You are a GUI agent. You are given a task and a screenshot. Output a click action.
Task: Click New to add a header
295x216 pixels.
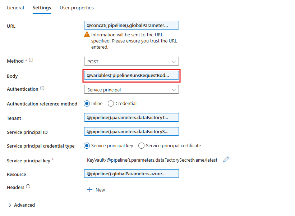click(x=100, y=190)
